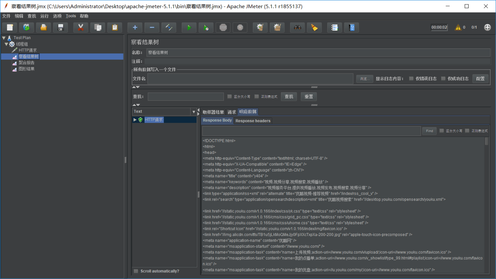Switch to the 请求 tab
Screen dimensions: 496x279
pyautogui.click(x=232, y=112)
